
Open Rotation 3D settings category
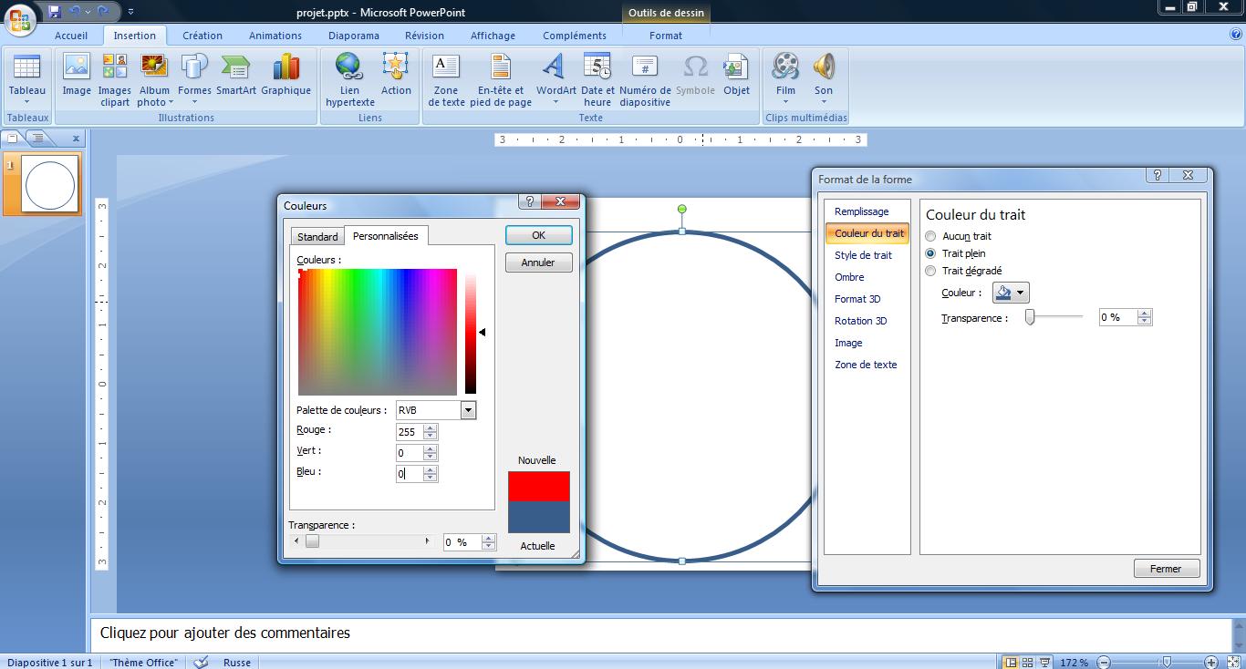[x=860, y=321]
